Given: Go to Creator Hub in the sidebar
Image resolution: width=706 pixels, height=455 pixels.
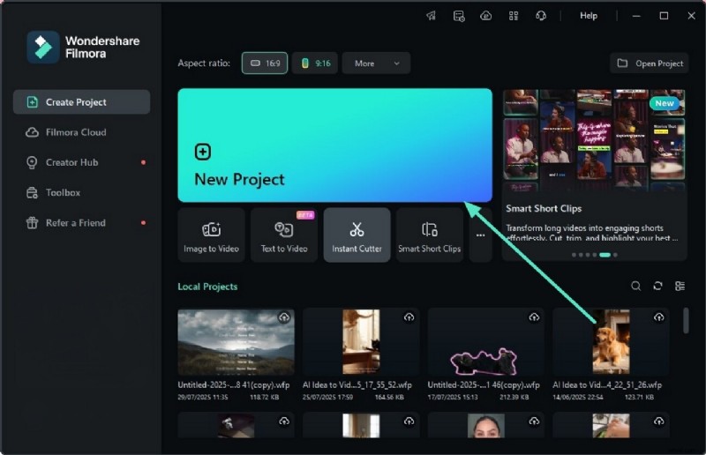Looking at the screenshot, I should click(x=71, y=162).
